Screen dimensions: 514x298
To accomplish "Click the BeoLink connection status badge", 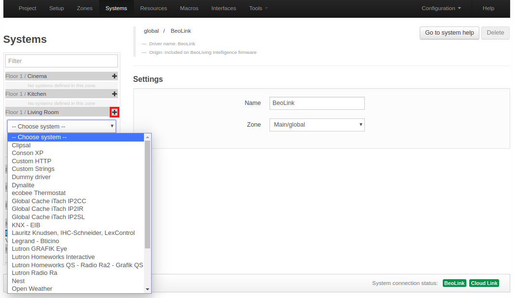I will coord(454,283).
